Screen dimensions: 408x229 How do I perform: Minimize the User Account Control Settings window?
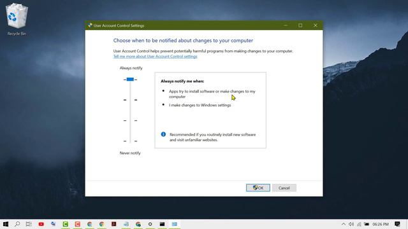(x=286, y=25)
